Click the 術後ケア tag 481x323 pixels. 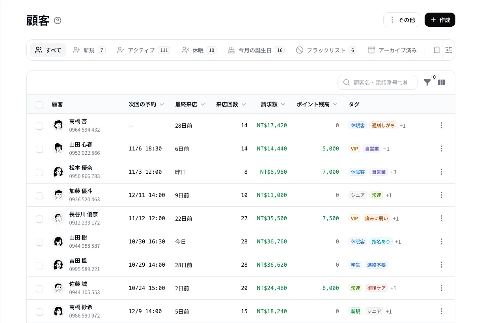[376, 288]
